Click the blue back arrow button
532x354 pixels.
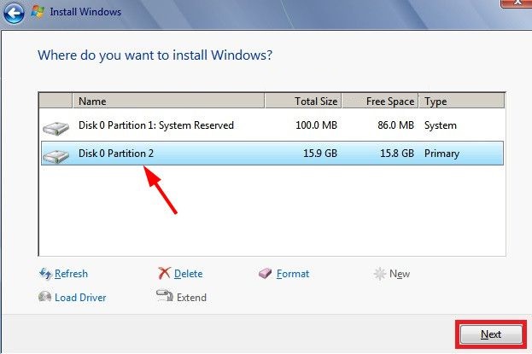coord(14,14)
